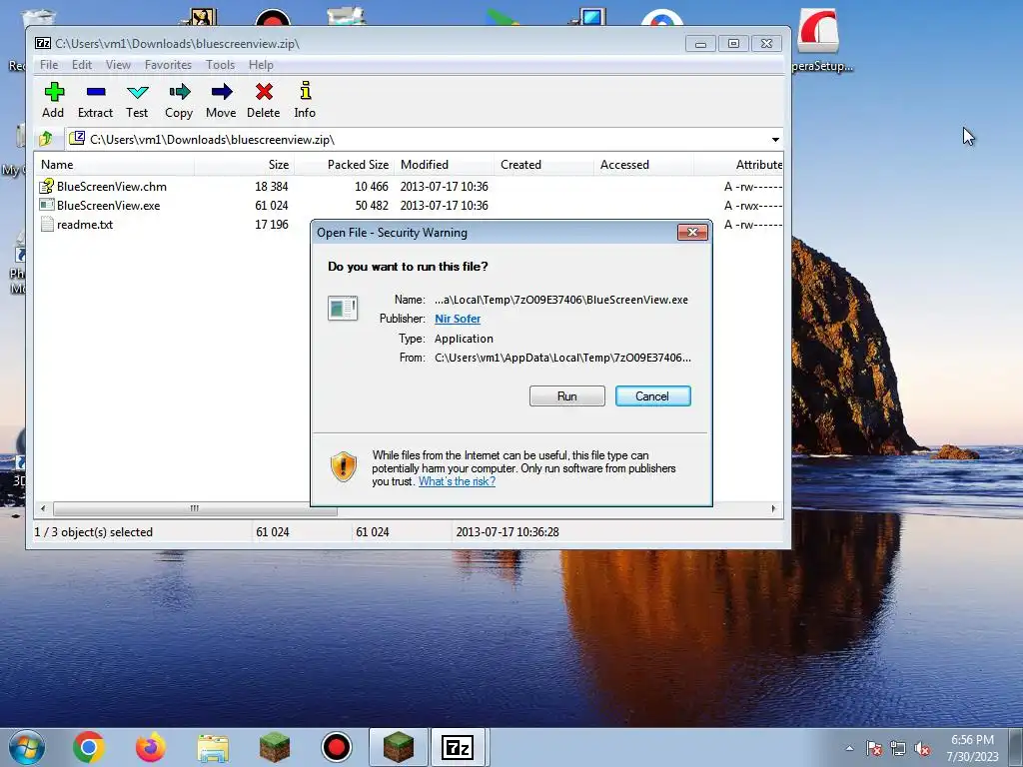1023x767 pixels.
Task: Click the Action Center flag tray icon
Action: (x=873, y=748)
